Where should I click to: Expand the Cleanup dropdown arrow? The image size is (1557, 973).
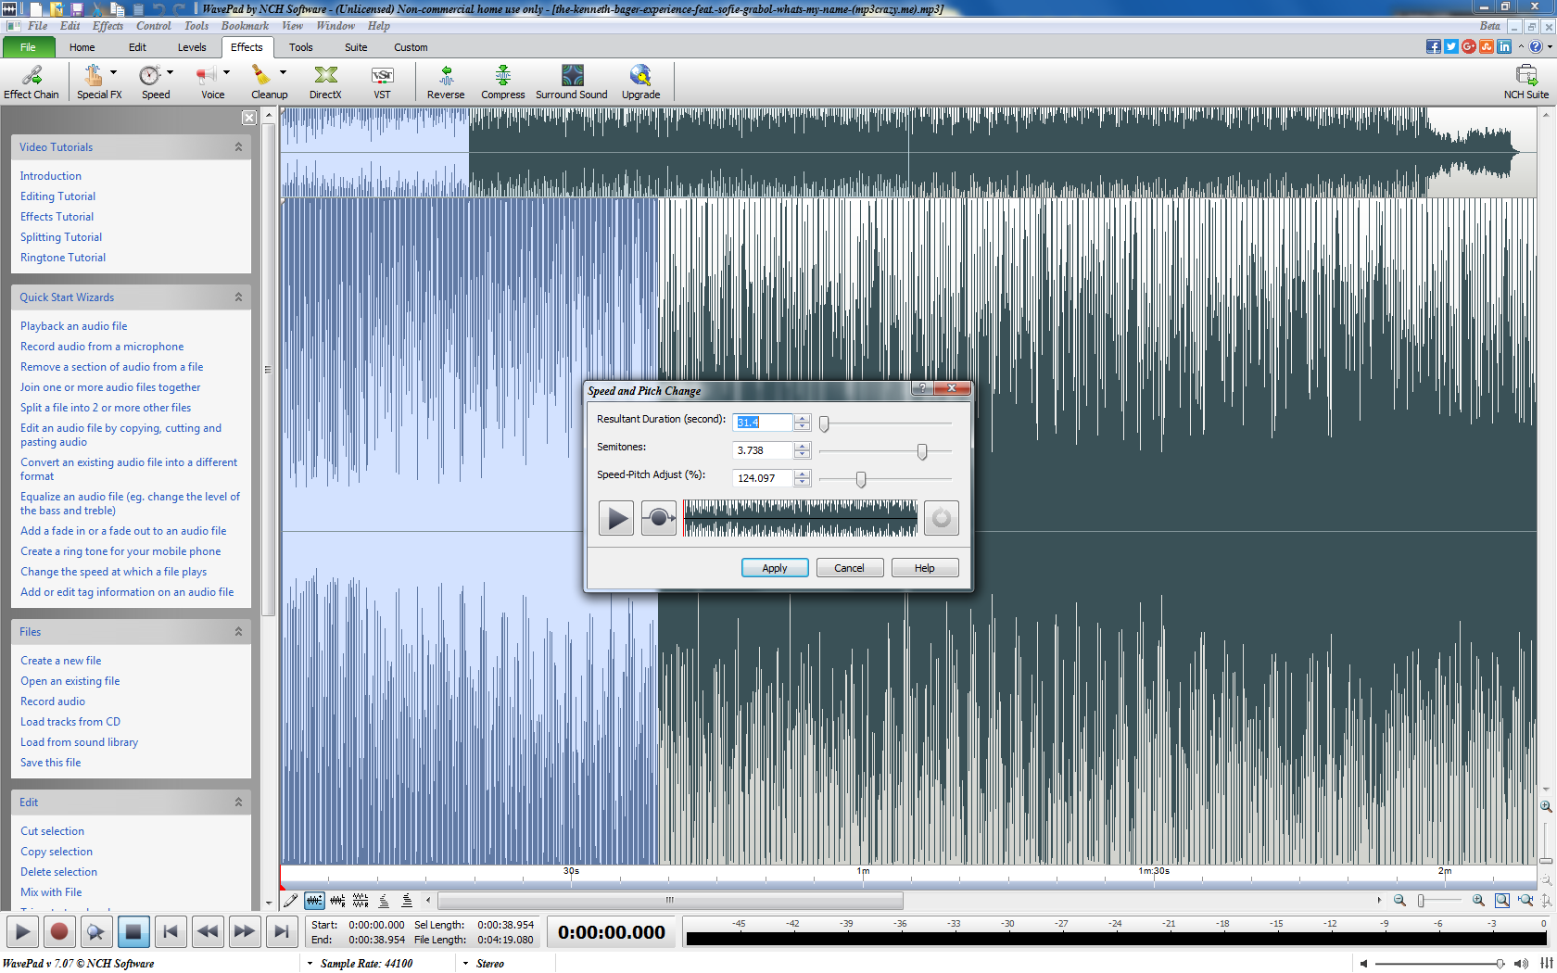click(283, 72)
